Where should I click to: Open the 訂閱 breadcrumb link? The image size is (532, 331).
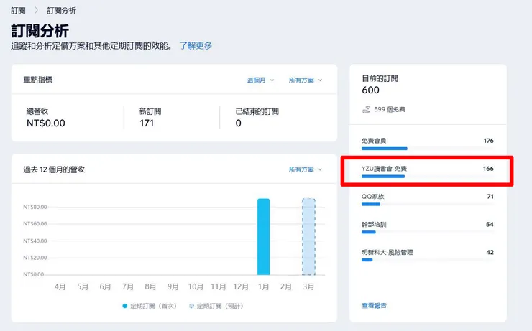(x=18, y=11)
